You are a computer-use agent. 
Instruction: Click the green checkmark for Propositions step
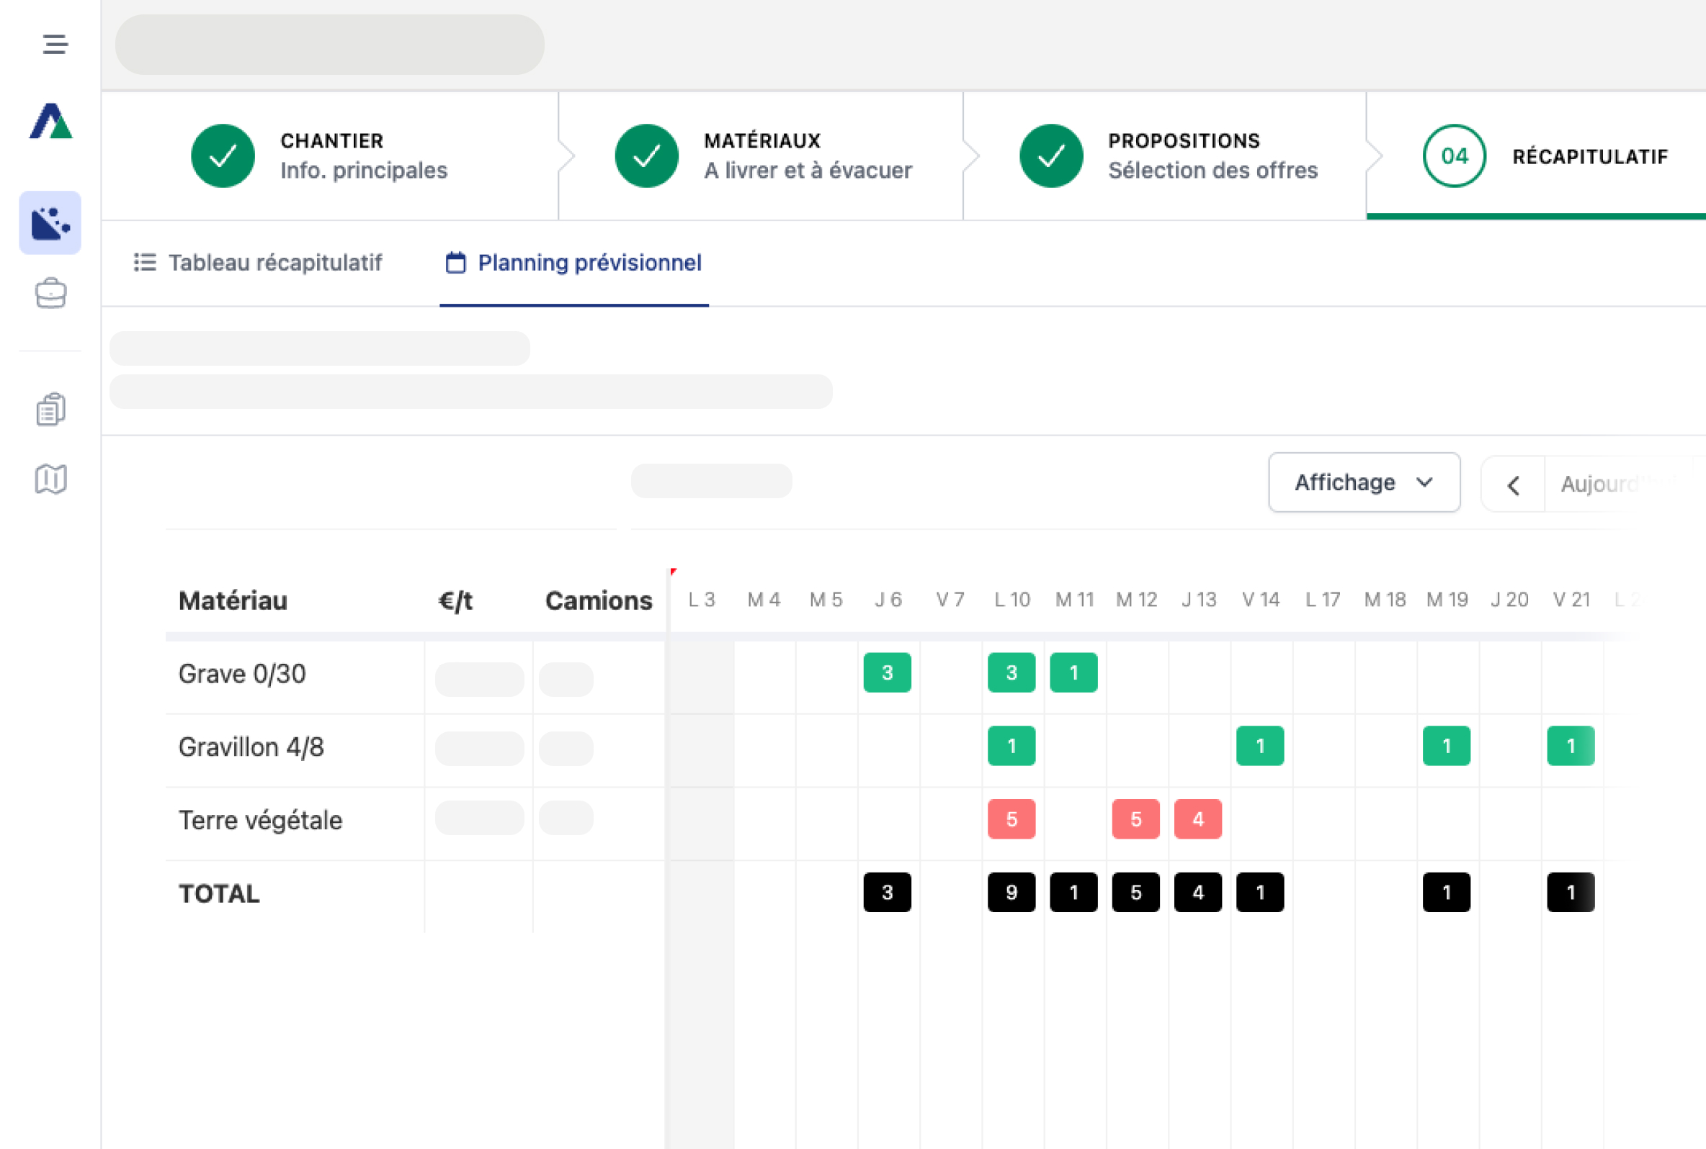(x=1050, y=156)
